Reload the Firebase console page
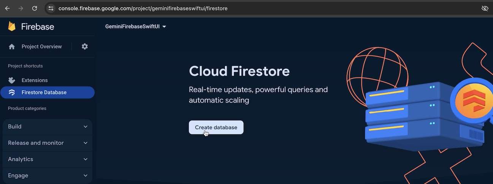The width and height of the screenshot is (493, 184). click(x=35, y=8)
